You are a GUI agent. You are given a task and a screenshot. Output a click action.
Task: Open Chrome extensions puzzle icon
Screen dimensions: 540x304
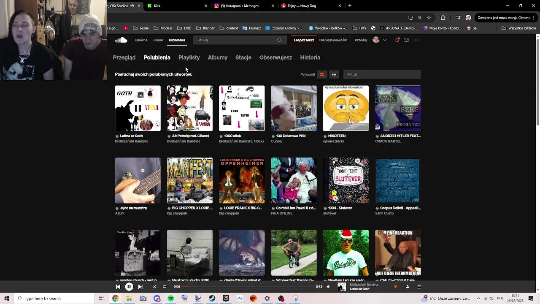pyautogui.click(x=443, y=18)
